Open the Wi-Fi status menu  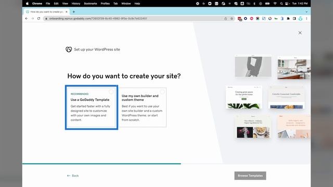275,4
